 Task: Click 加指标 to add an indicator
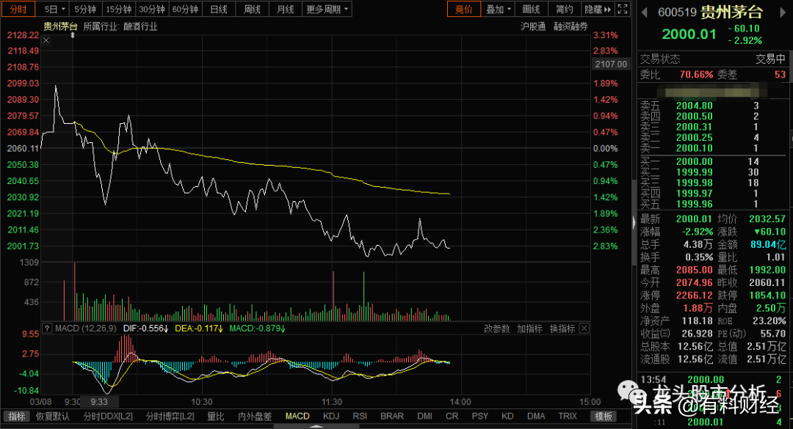click(529, 329)
